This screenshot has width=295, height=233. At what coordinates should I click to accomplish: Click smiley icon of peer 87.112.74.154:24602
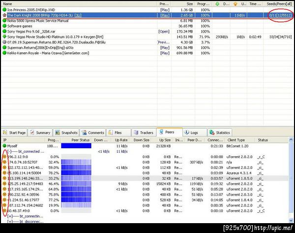pyautogui.click(x=4, y=205)
